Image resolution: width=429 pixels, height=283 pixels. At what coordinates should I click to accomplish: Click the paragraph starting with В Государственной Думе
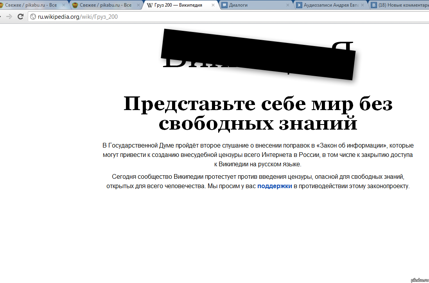258,155
